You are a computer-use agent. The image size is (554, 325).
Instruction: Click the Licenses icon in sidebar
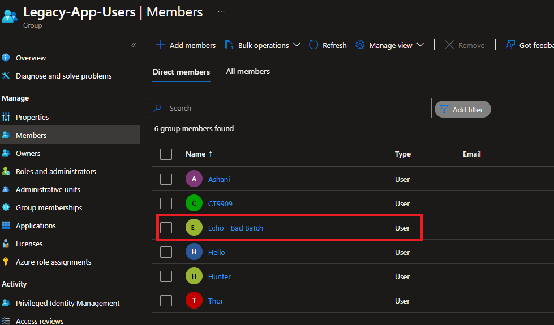coord(6,244)
